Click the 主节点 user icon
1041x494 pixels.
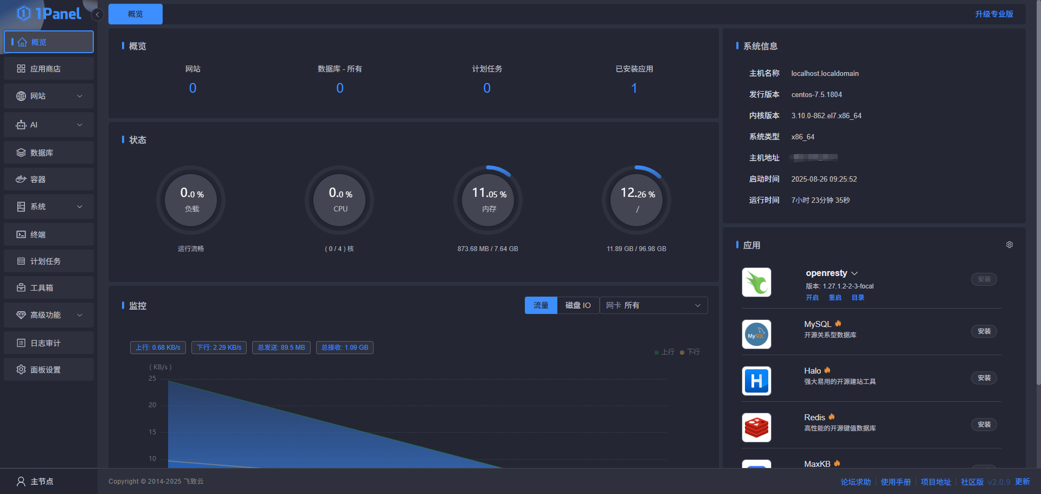pyautogui.click(x=21, y=482)
